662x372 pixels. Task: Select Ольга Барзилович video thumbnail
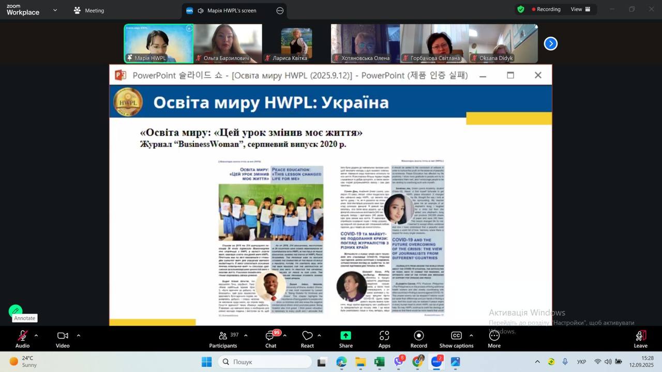(x=228, y=43)
